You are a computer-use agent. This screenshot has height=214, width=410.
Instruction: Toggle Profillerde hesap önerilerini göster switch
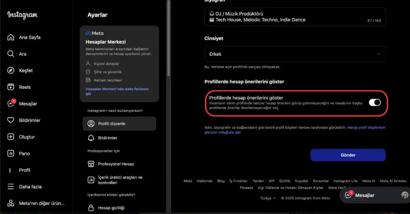tap(375, 103)
